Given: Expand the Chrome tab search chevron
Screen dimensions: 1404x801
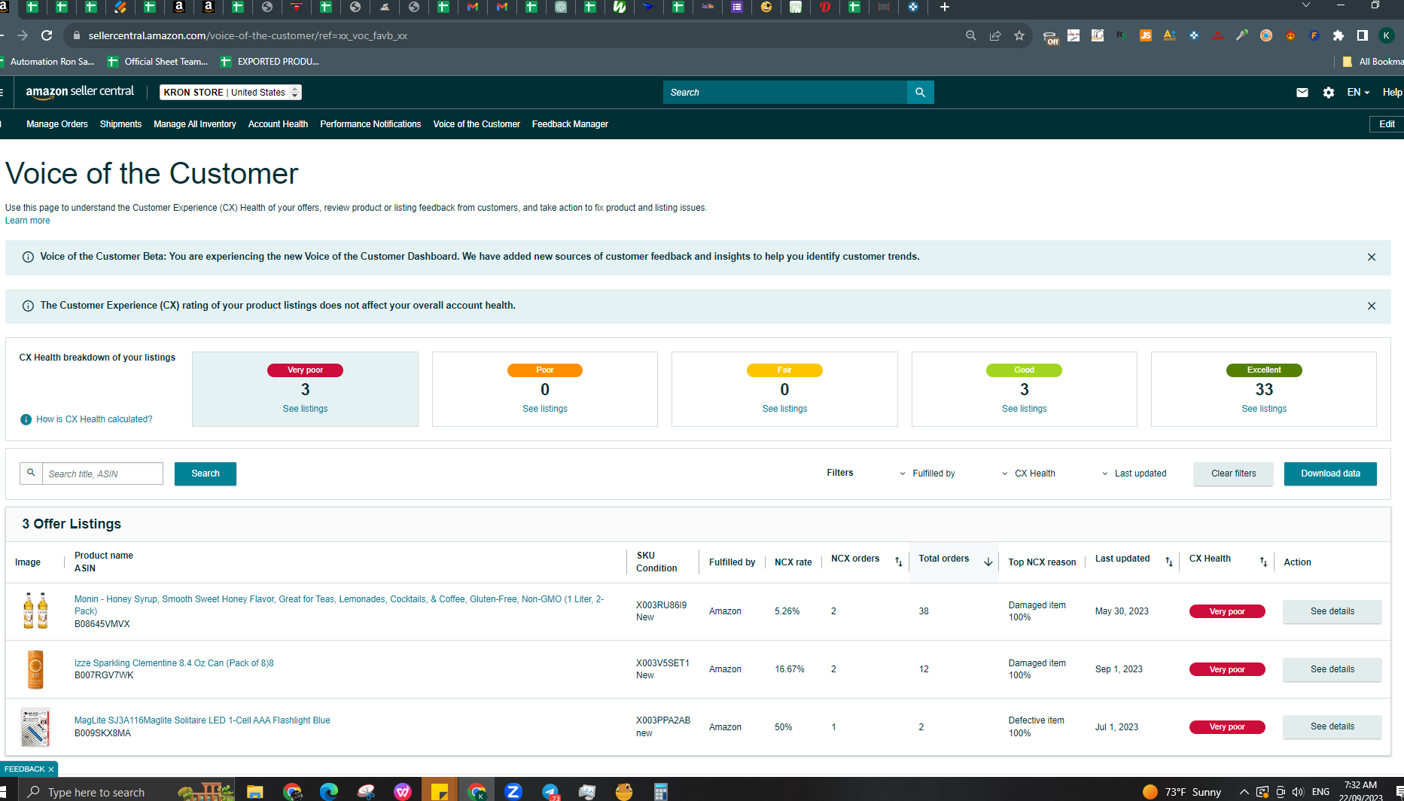Looking at the screenshot, I should [x=1306, y=5].
